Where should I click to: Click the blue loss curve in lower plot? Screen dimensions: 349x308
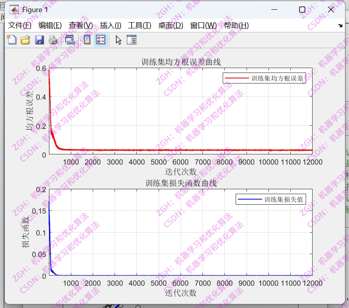(181, 275)
